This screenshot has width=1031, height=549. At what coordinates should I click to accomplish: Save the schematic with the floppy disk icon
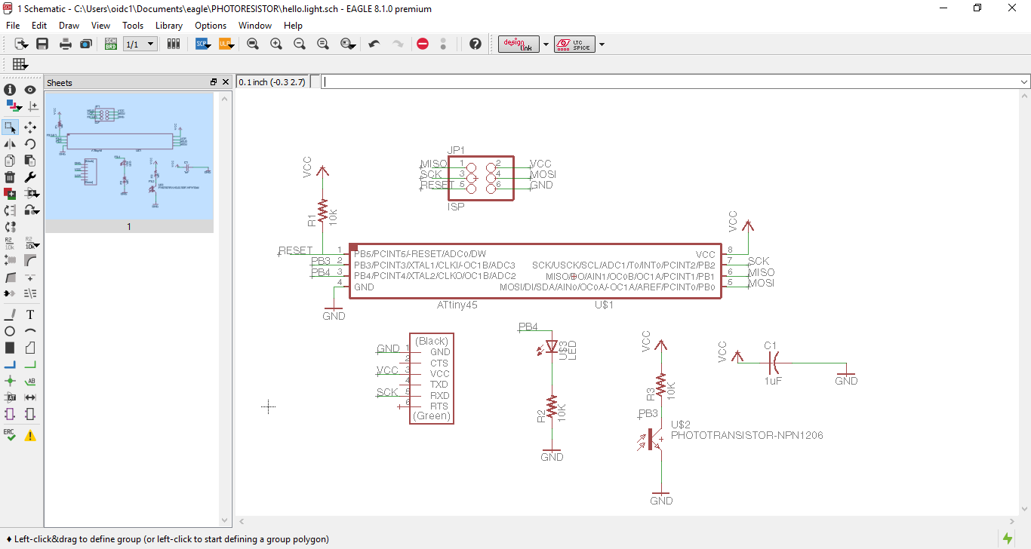(42, 44)
